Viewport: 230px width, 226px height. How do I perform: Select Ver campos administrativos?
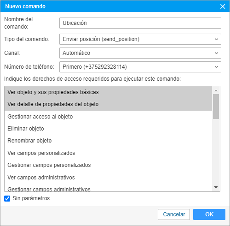108,177
